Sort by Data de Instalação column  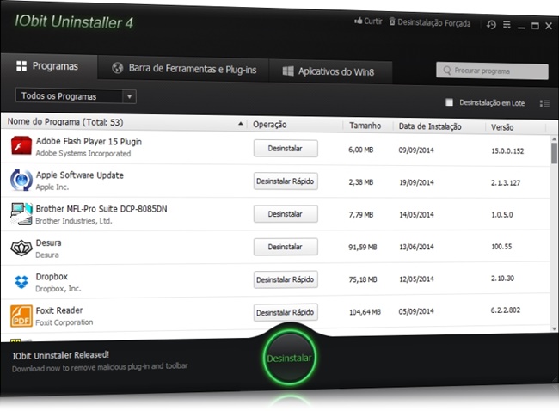(x=430, y=126)
